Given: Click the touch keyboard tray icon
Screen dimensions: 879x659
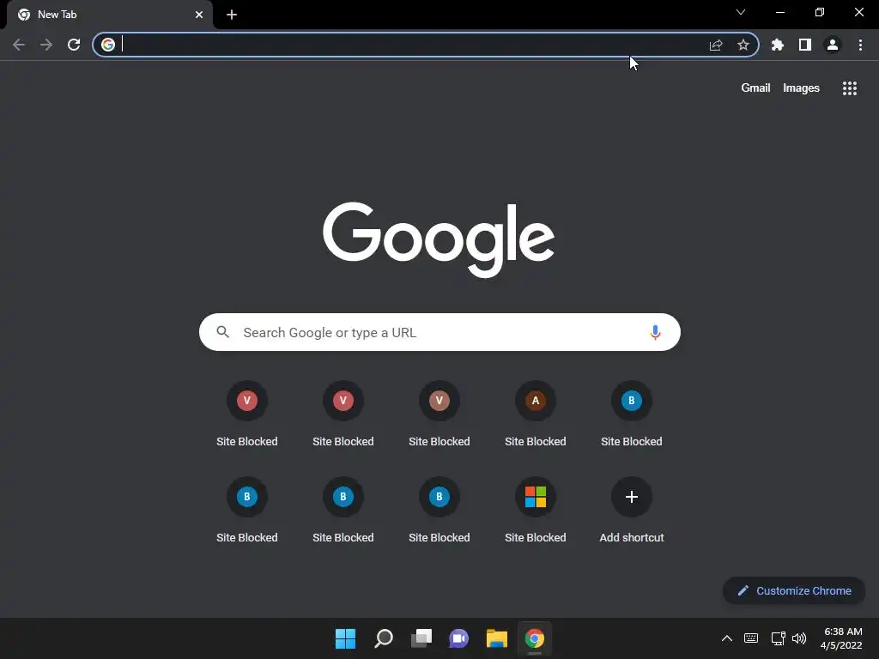Looking at the screenshot, I should pos(751,638).
